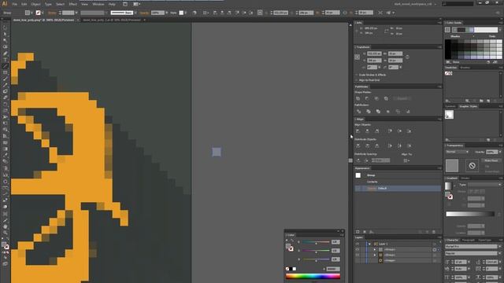
Task: Open the File menu
Action: click(x=15, y=4)
